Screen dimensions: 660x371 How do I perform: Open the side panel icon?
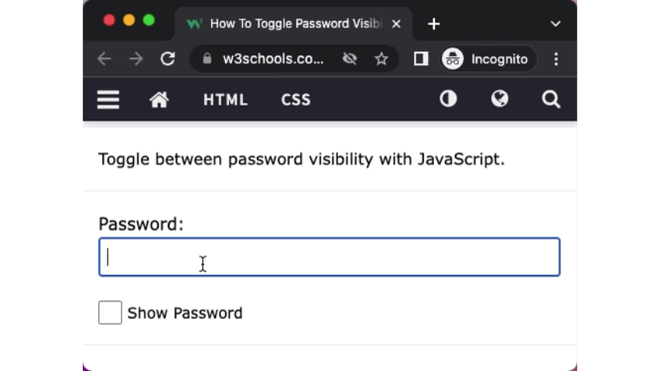coord(421,59)
